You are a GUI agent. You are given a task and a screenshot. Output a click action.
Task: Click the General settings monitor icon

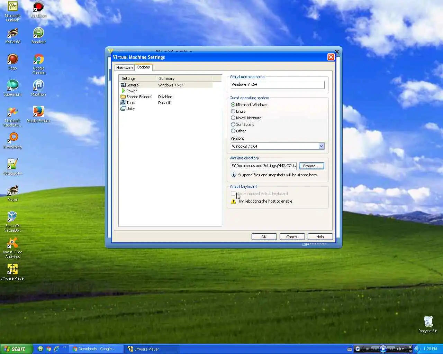(x=123, y=85)
